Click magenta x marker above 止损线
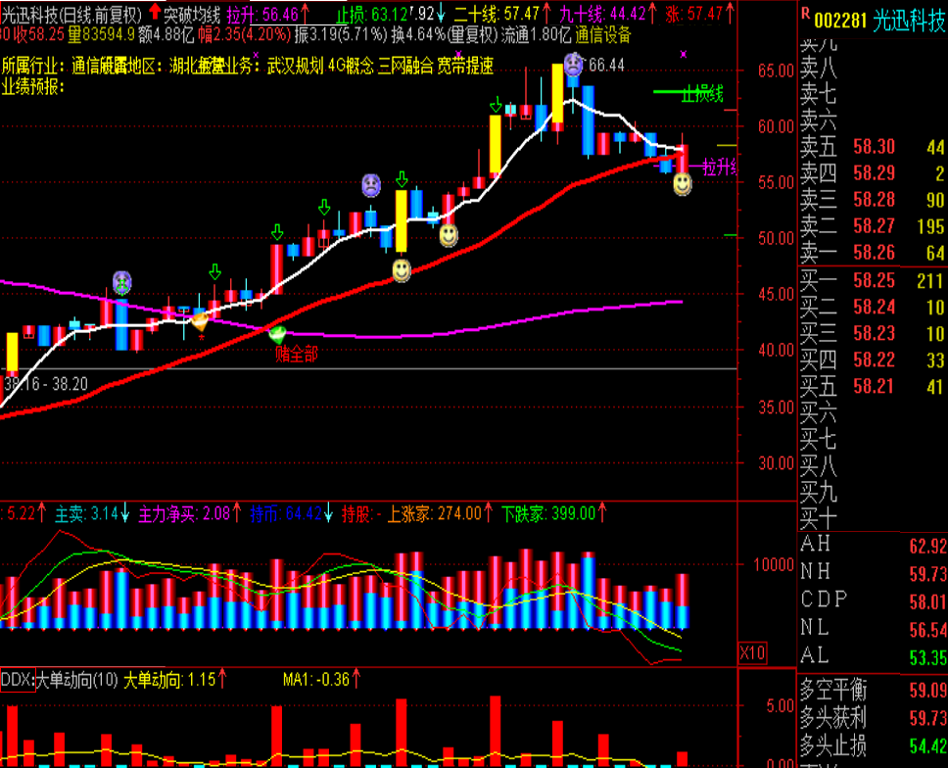Image resolution: width=948 pixels, height=768 pixels. click(684, 55)
